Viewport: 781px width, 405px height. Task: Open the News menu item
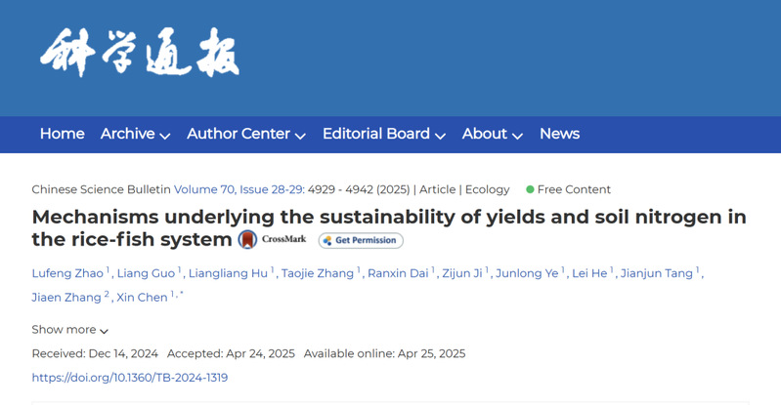click(x=559, y=134)
